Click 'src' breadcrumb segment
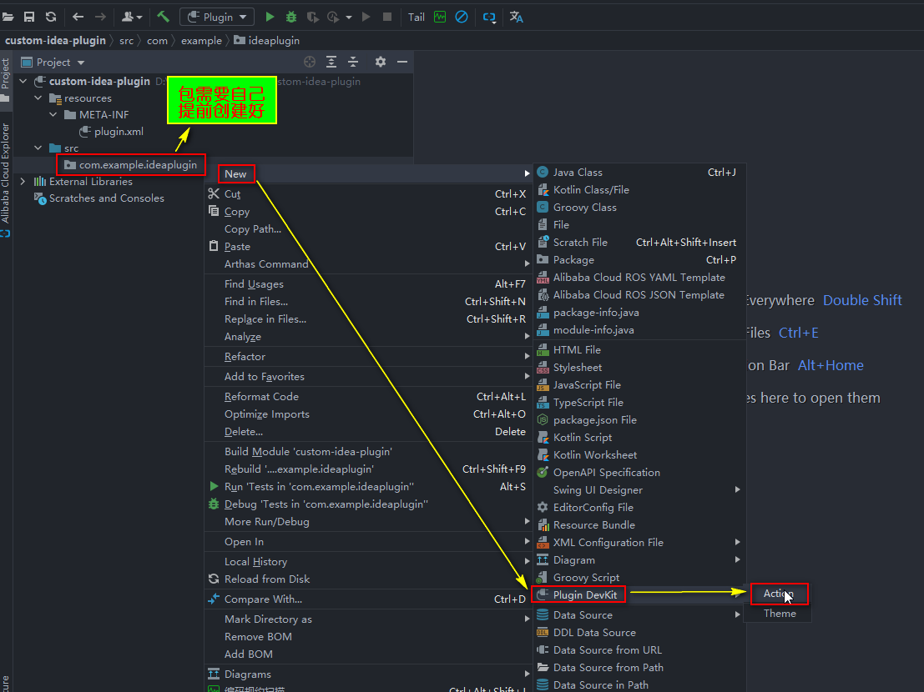924x692 pixels. coord(126,41)
